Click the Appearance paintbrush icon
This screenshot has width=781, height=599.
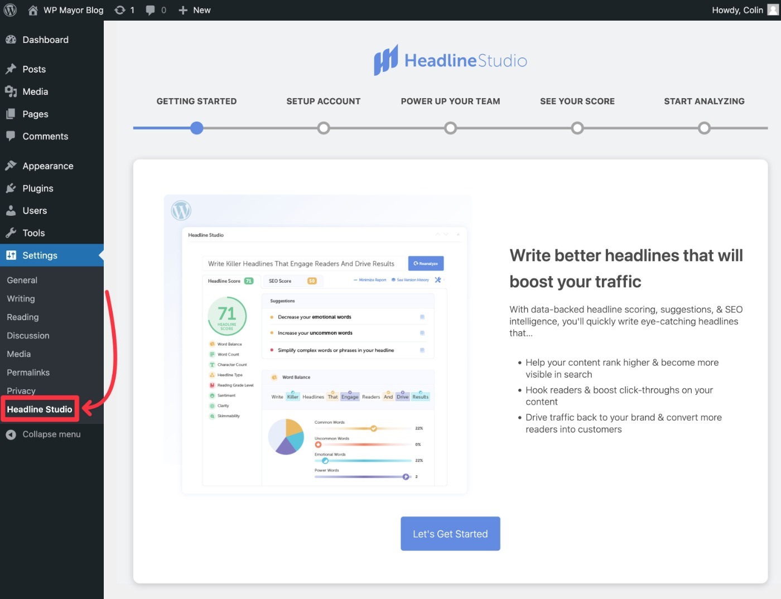[x=11, y=166]
